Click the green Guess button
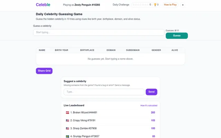 176,36
